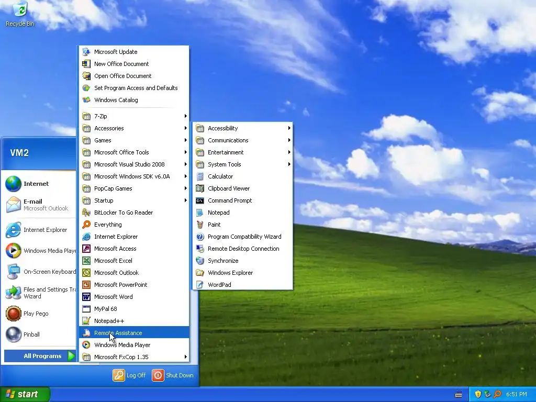Click the Microsoft Outlook program icon
The height and width of the screenshot is (402, 536).
click(86, 272)
